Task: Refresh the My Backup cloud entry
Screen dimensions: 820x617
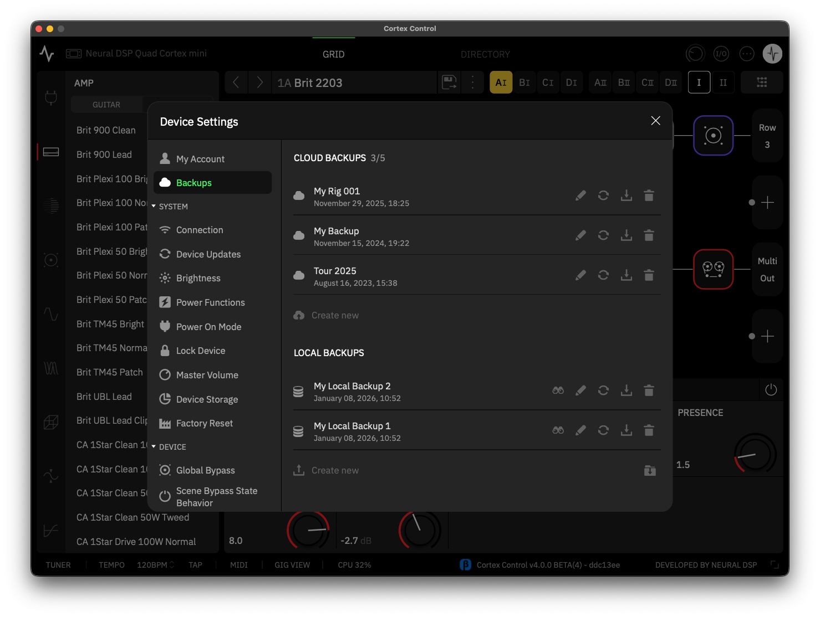Action: coord(603,235)
